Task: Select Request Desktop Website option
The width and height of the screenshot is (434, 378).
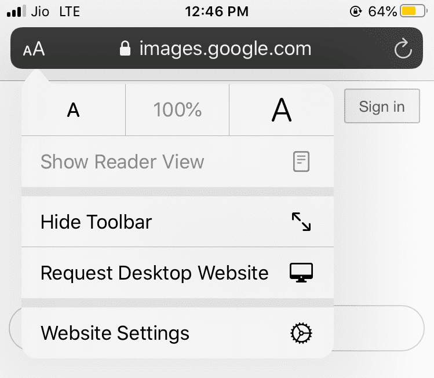Action: click(155, 273)
